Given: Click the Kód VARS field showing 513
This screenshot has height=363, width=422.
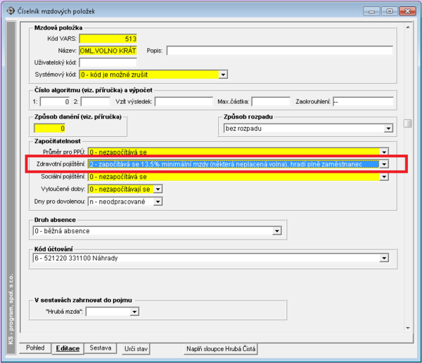Looking at the screenshot, I should point(108,39).
